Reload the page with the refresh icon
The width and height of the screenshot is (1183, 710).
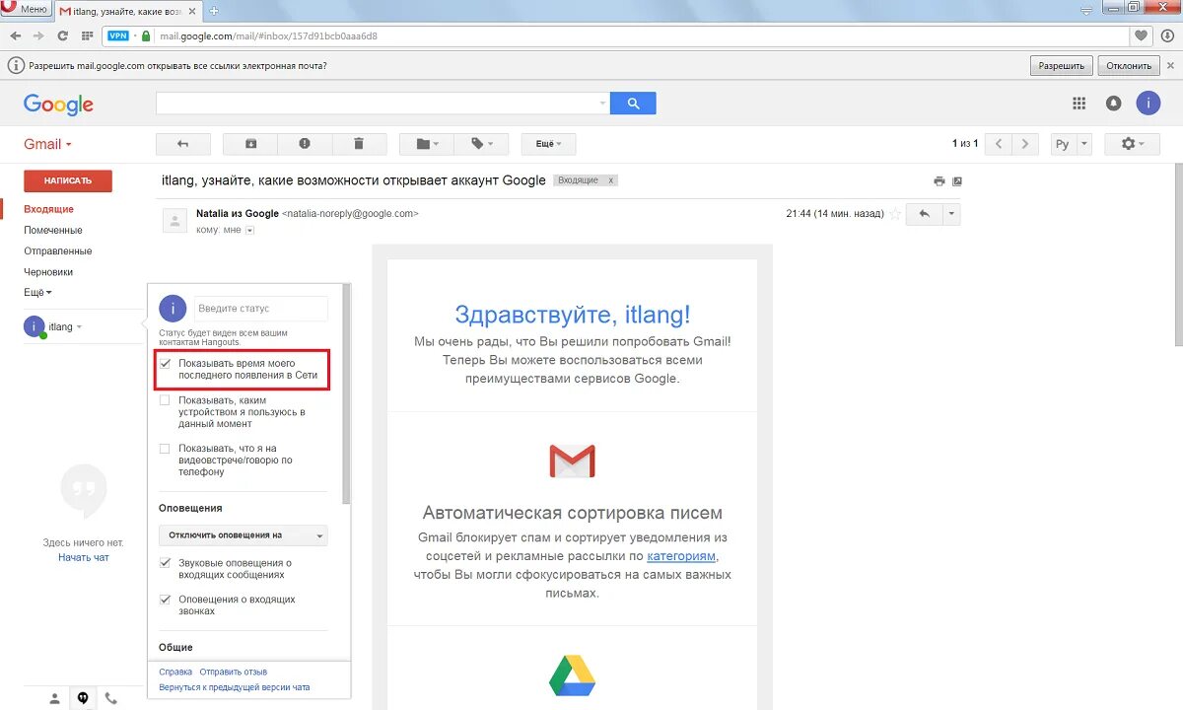coord(63,35)
